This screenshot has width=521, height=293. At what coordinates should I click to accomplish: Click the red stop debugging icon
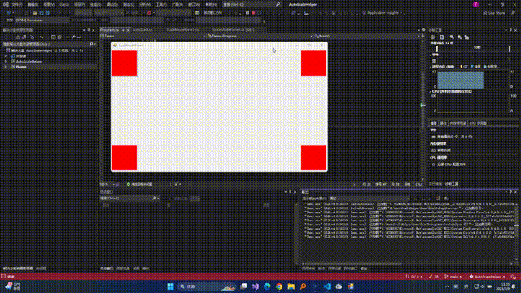(253, 13)
